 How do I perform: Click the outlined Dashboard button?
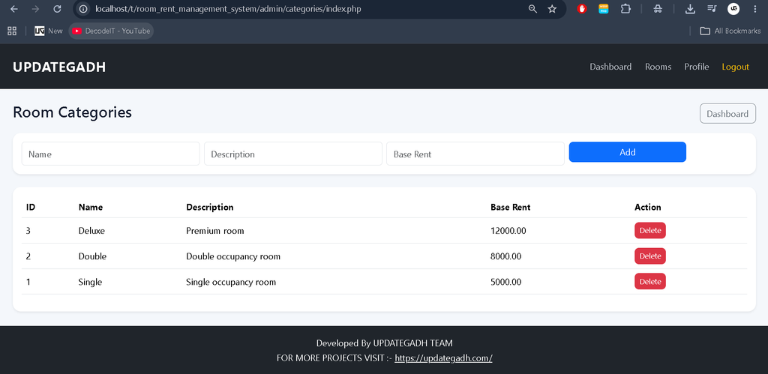point(727,114)
